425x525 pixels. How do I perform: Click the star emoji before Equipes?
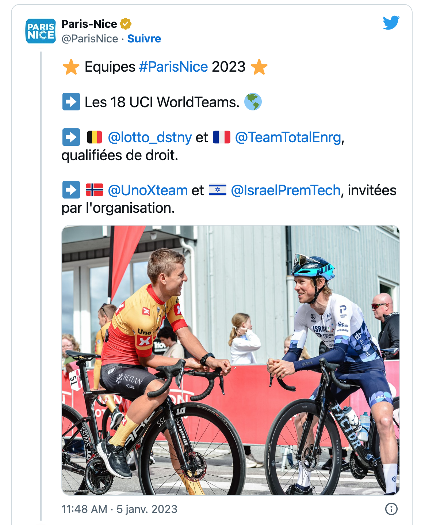[x=71, y=67]
